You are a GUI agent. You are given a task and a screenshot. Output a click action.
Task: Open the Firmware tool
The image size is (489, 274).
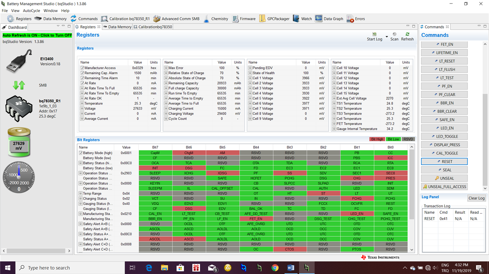pyautogui.click(x=244, y=19)
